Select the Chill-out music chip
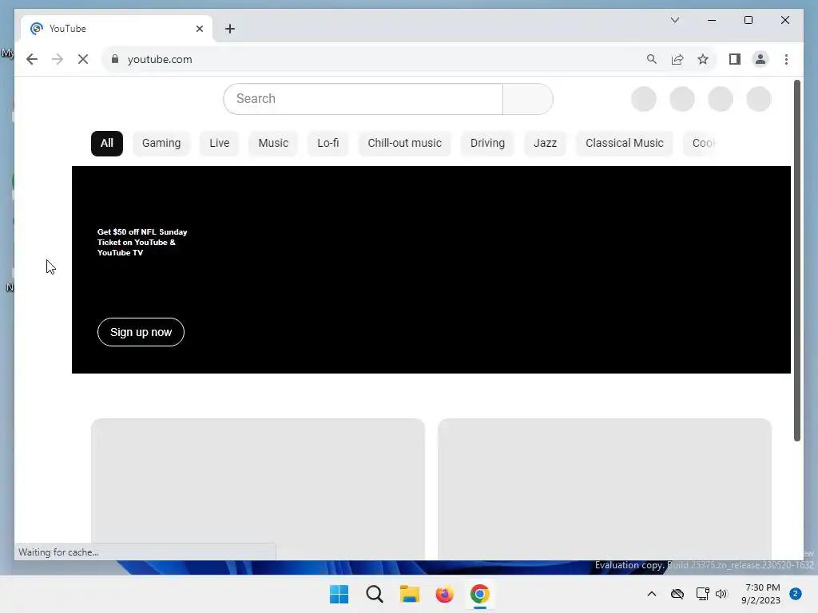 click(405, 144)
